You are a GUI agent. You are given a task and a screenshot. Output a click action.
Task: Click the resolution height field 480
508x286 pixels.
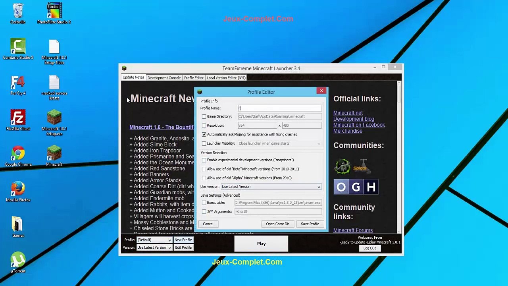pyautogui.click(x=302, y=126)
